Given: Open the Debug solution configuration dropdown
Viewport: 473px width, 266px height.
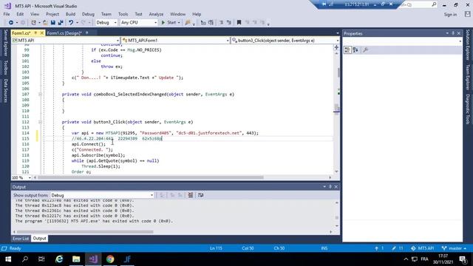Looking at the screenshot, I should [106, 23].
